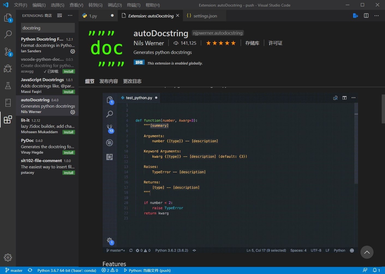Screen dimensions: 385x274
Task: Open the Explorer view in activity bar
Action: pyautogui.click(x=8, y=18)
